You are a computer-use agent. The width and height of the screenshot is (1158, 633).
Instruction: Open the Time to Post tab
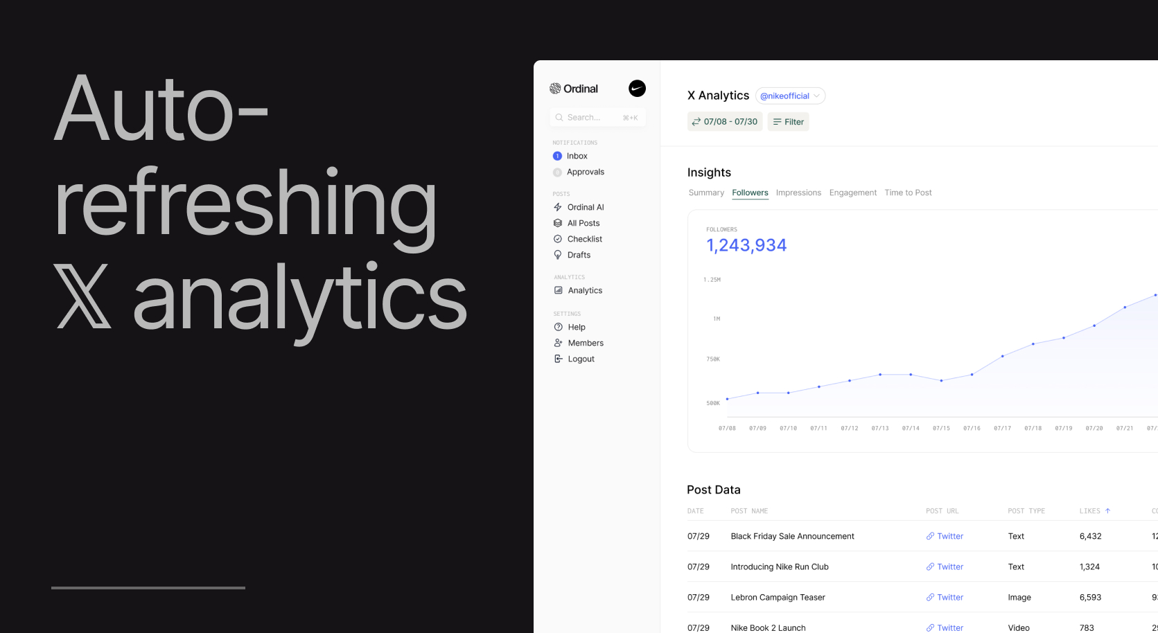908,193
